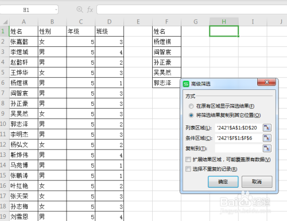The width and height of the screenshot is (287, 221).
Task: Click the 确定 button
Action: click(x=223, y=181)
